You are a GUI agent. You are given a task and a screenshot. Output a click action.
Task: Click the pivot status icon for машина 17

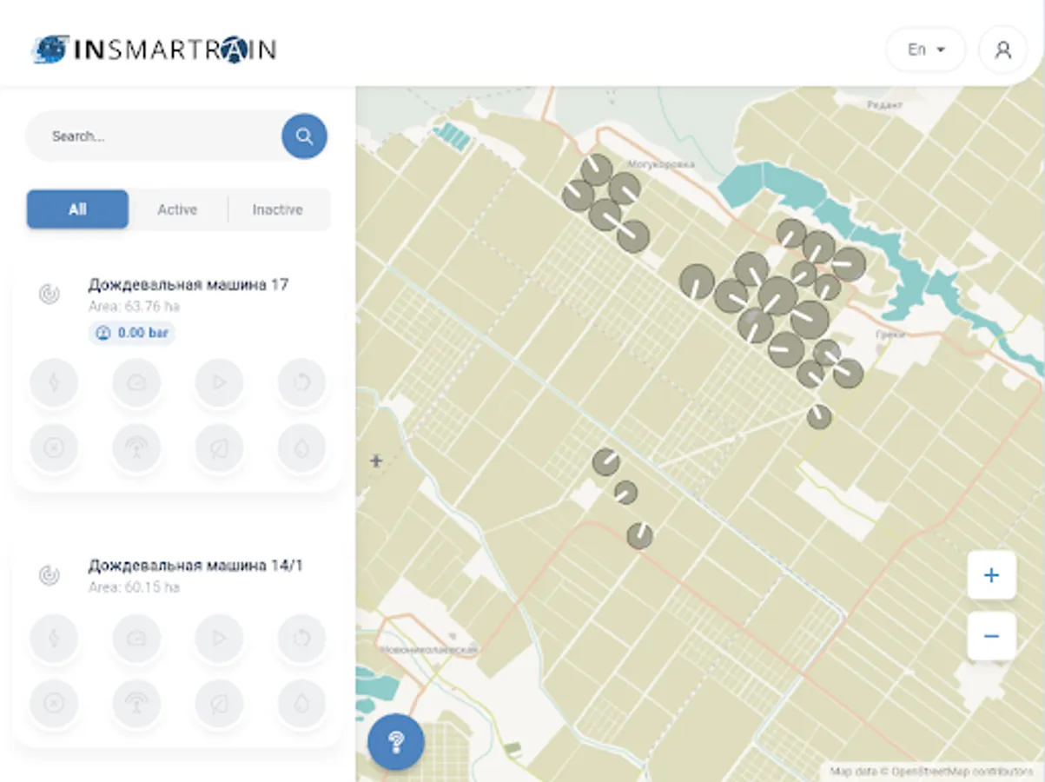pyautogui.click(x=50, y=294)
